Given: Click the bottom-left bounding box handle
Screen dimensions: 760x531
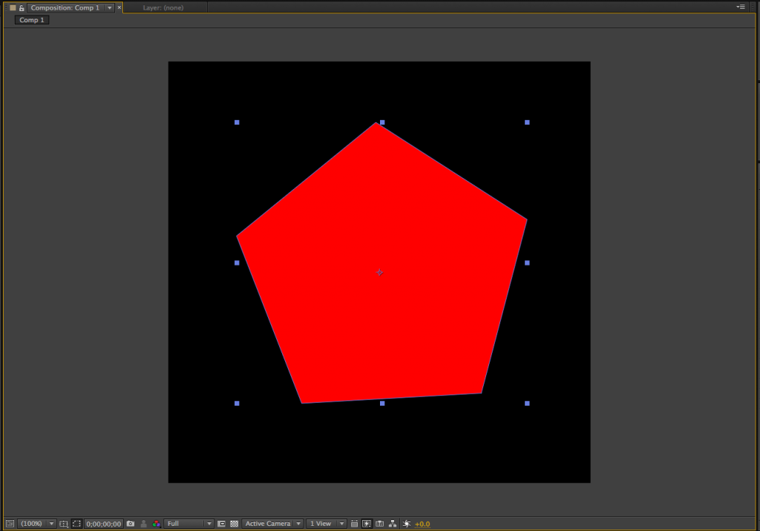Looking at the screenshot, I should click(x=237, y=403).
